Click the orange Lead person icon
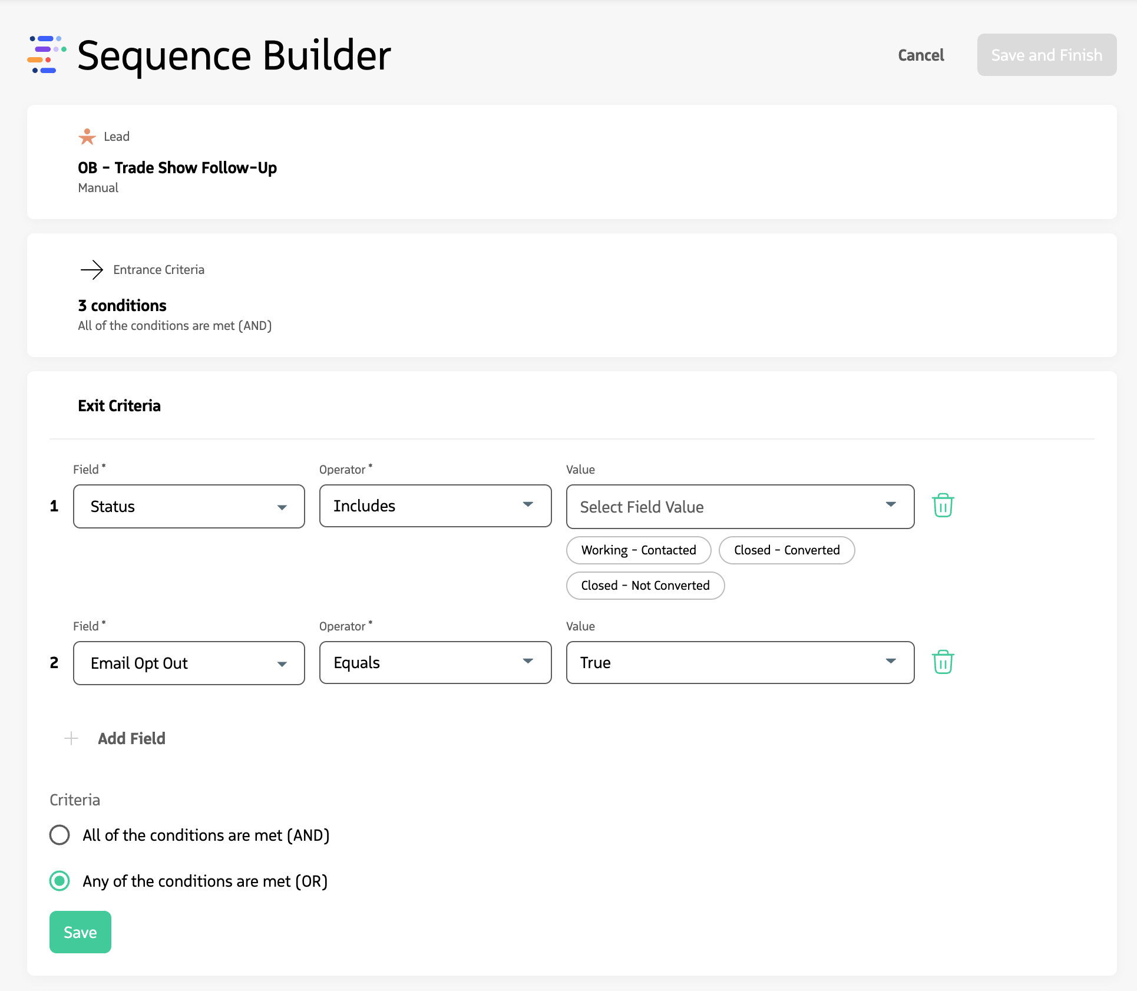The height and width of the screenshot is (991, 1137). pyautogui.click(x=87, y=136)
